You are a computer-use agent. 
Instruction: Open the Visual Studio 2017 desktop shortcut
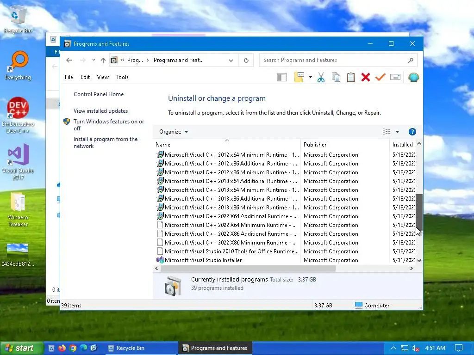(x=18, y=162)
